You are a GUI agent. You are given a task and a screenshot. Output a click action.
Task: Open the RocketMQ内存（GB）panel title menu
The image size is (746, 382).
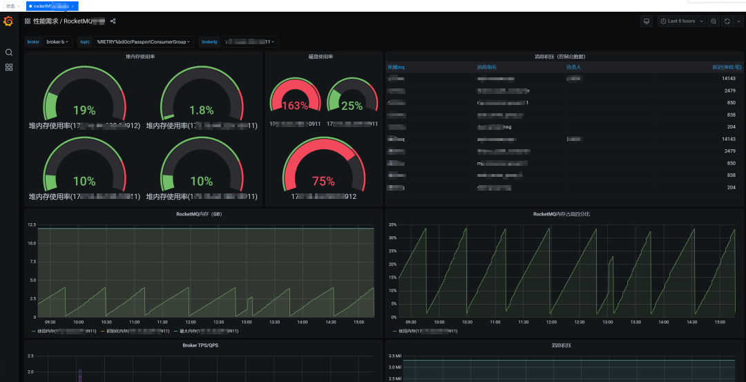point(199,214)
